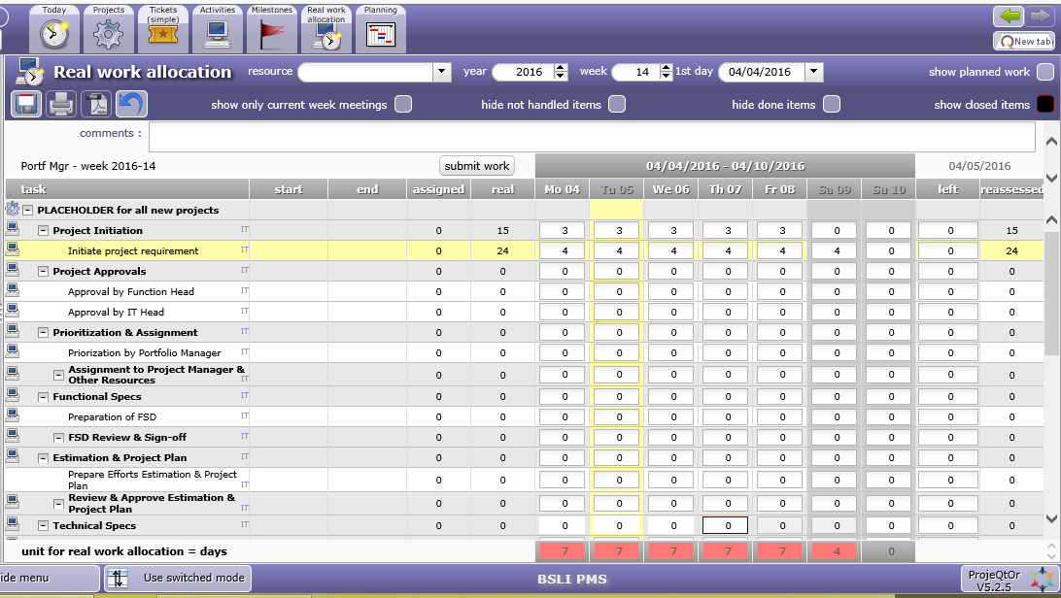Image resolution: width=1061 pixels, height=598 pixels.
Task: Toggle the show planned work checkbox
Action: pyautogui.click(x=1044, y=72)
